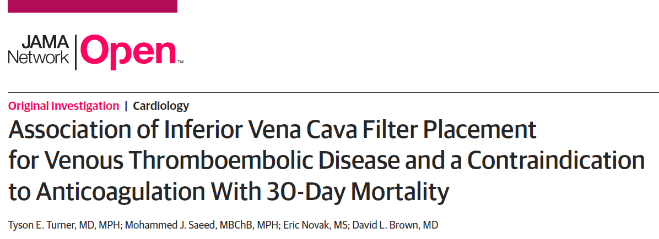The height and width of the screenshot is (239, 659).
Task: Click the vertical divider between Network and Open
Action: click(75, 52)
